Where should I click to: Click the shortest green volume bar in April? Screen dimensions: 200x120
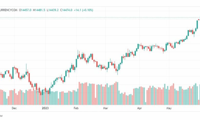[145, 103]
